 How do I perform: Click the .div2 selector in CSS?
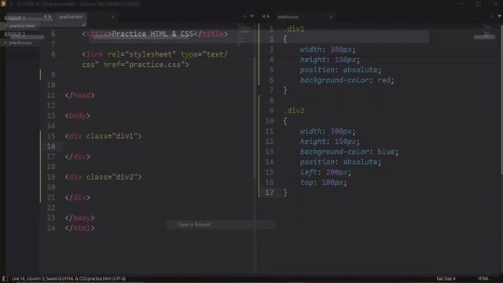tap(294, 111)
